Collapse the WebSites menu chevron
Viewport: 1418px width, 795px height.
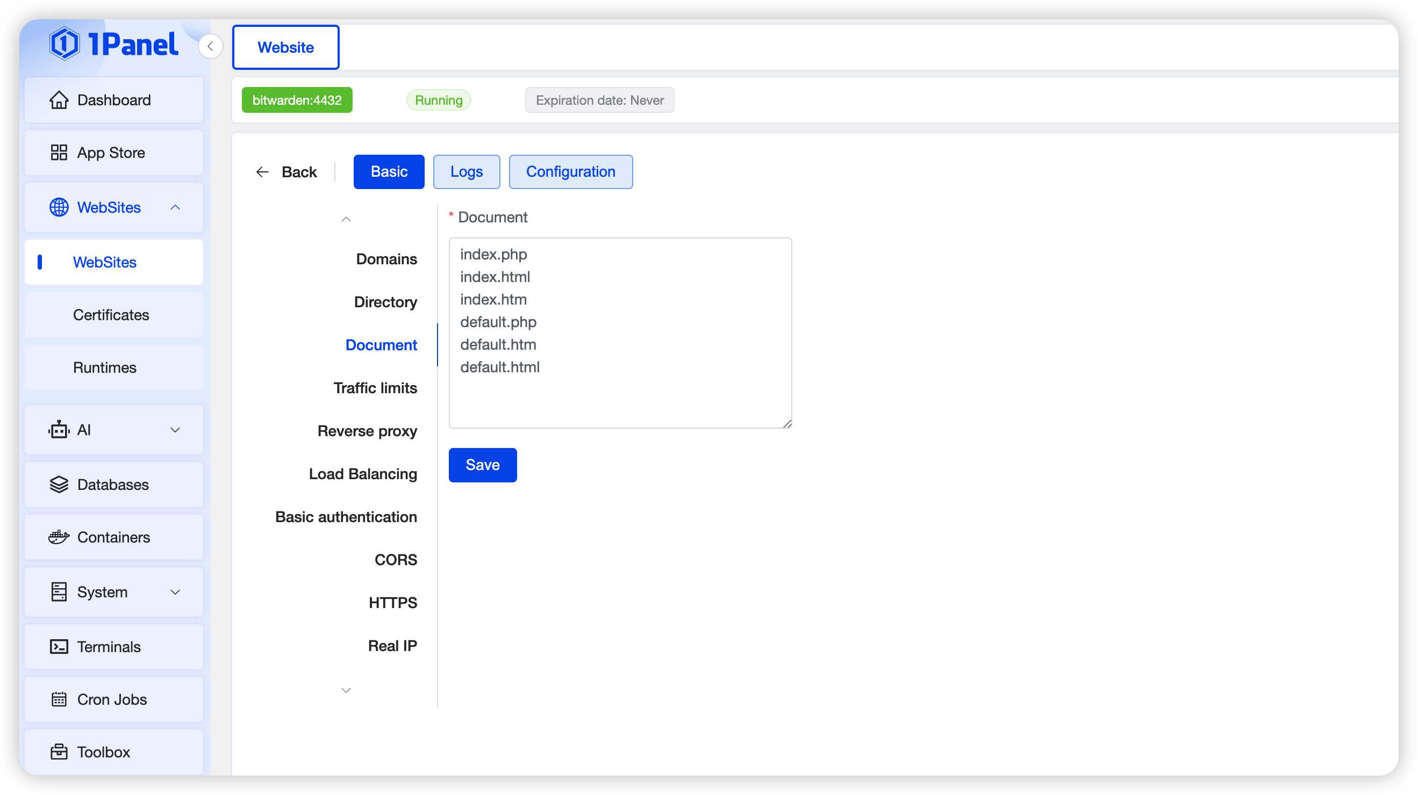175,207
